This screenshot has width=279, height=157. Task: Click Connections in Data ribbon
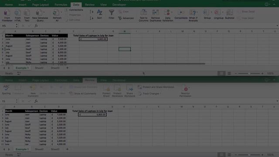pyautogui.click(x=75, y=10)
